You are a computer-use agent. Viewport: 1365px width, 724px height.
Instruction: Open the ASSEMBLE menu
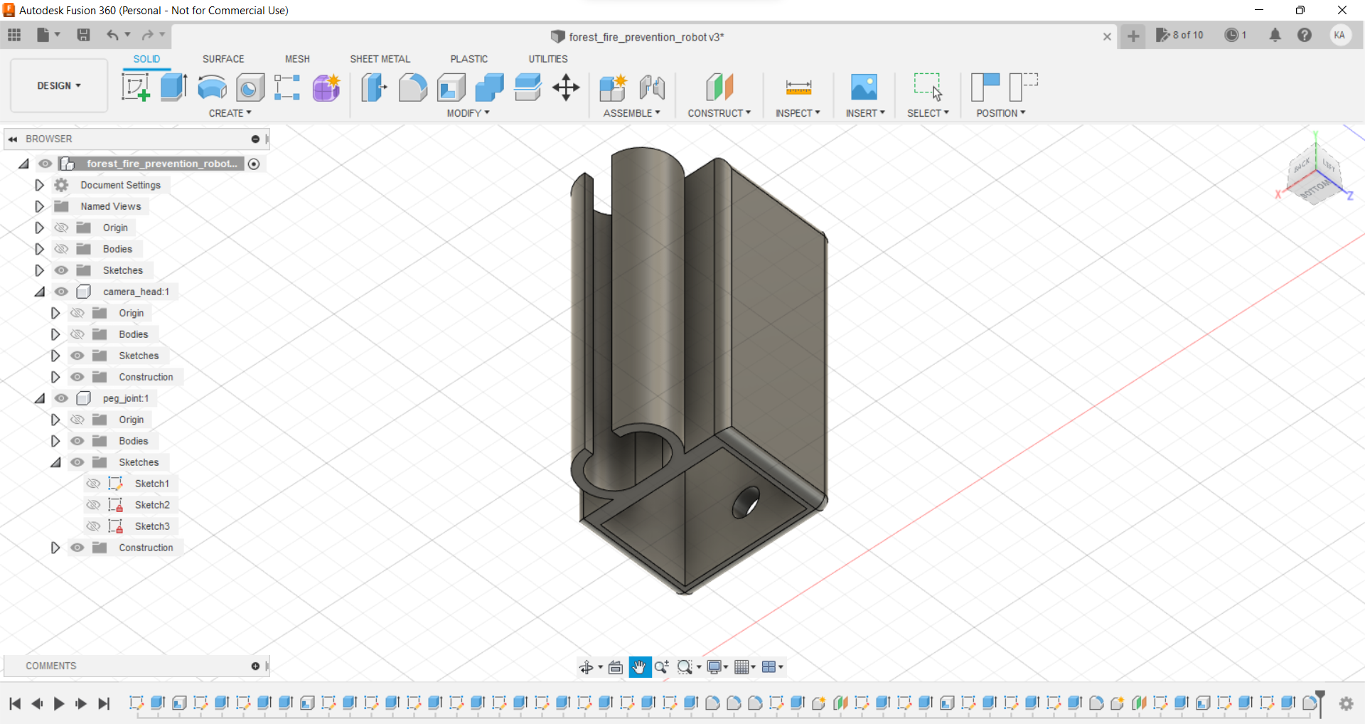(631, 113)
